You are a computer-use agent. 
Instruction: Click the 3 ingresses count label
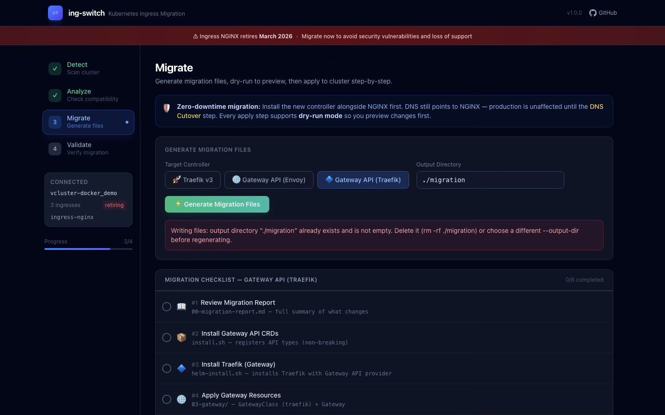(65, 205)
